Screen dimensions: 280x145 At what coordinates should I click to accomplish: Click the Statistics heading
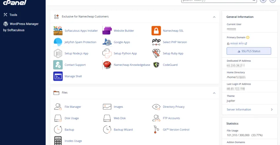click(232, 124)
